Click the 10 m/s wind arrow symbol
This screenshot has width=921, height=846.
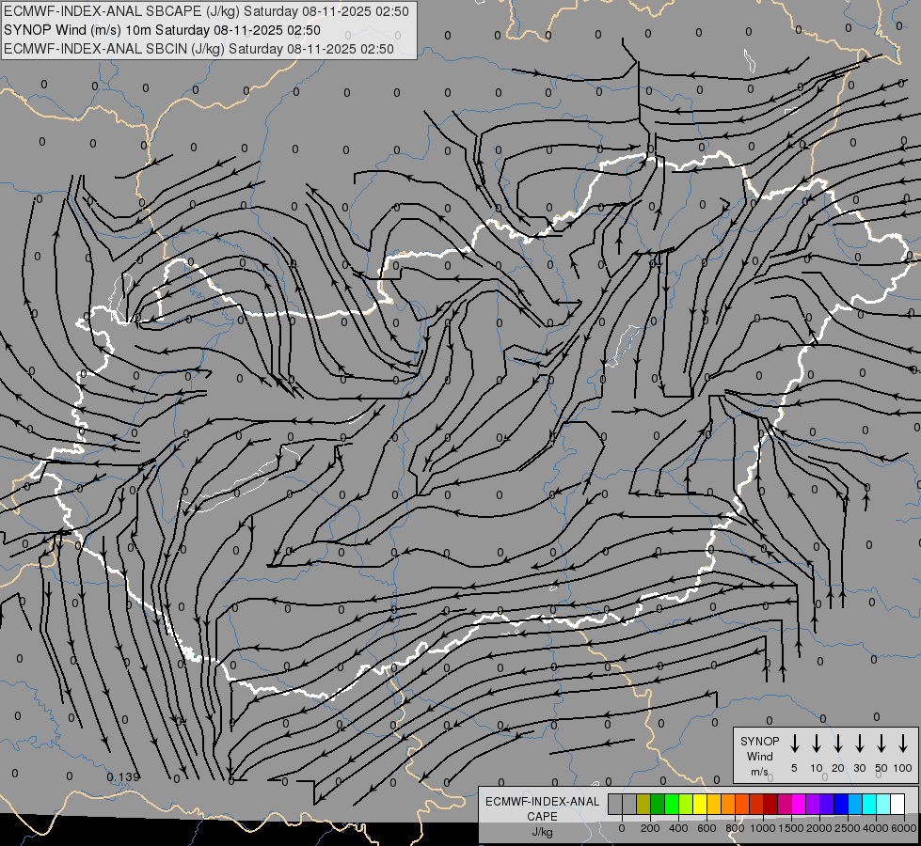pos(817,743)
